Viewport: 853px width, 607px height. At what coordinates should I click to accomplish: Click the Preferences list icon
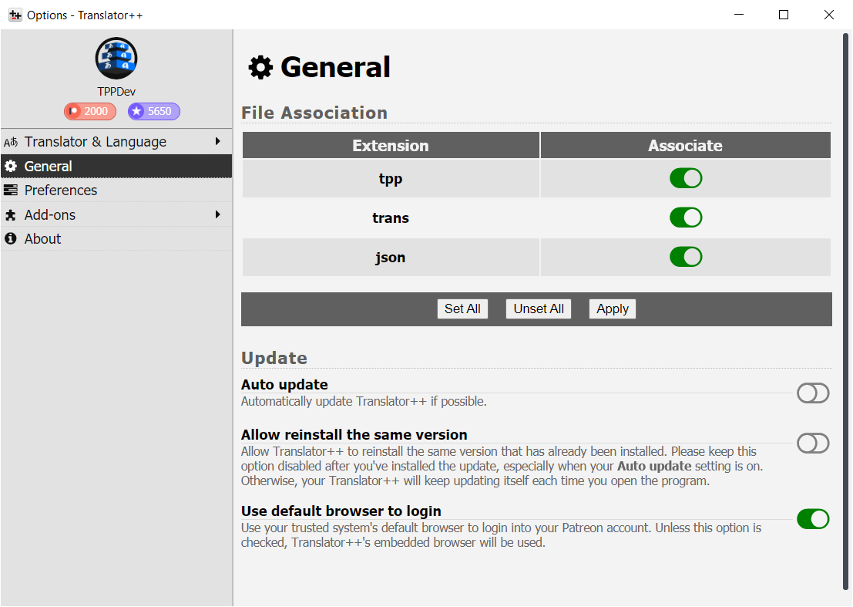tap(11, 190)
